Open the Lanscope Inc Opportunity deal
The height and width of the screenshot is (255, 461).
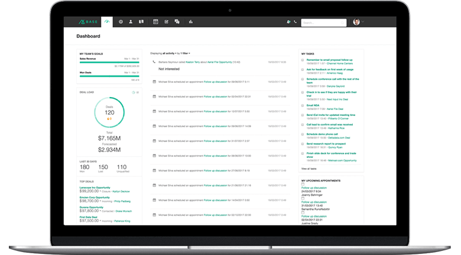[95, 188]
